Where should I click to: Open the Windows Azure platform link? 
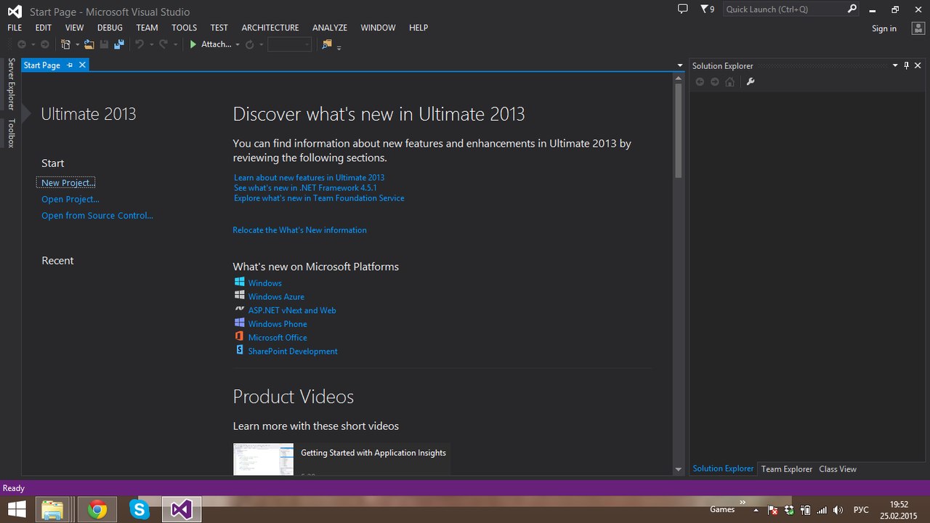point(276,297)
